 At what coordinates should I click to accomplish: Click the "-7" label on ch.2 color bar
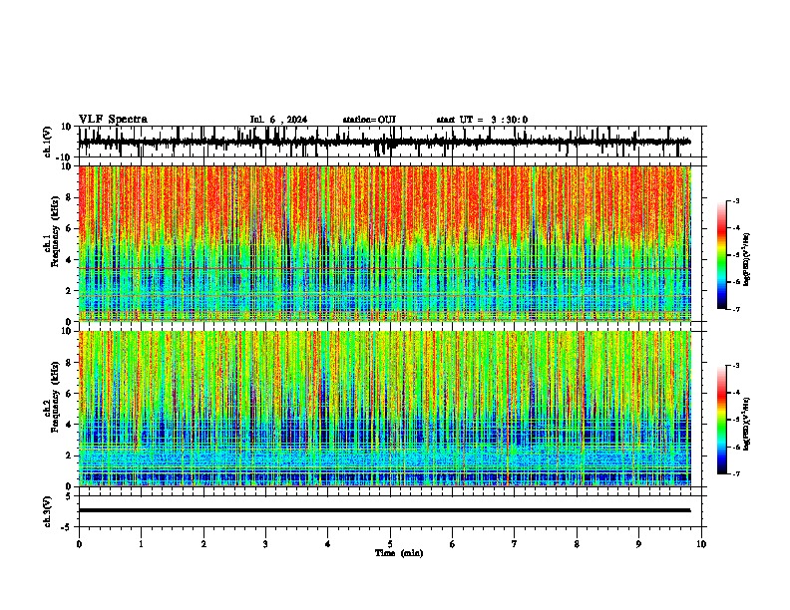click(x=735, y=473)
